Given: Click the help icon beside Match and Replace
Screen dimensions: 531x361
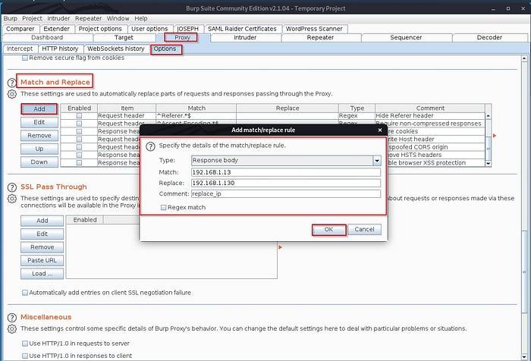Looking at the screenshot, I should tap(11, 82).
